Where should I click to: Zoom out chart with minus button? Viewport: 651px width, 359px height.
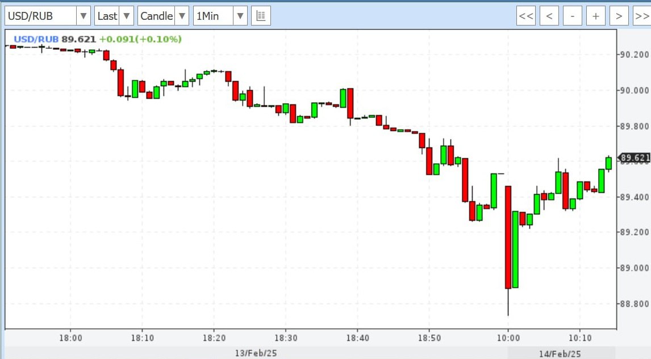tap(572, 16)
